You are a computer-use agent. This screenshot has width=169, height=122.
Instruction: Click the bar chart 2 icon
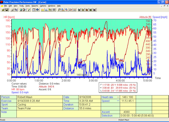click(83, 10)
